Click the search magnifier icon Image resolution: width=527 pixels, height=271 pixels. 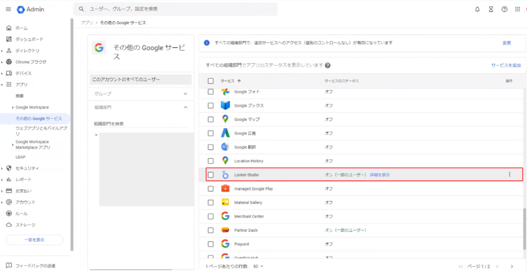coord(81,9)
